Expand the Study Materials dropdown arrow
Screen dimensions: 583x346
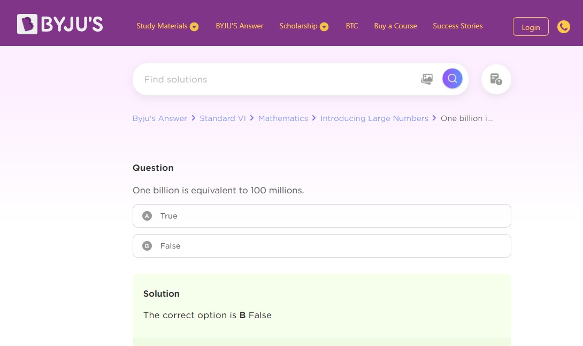coord(194,26)
